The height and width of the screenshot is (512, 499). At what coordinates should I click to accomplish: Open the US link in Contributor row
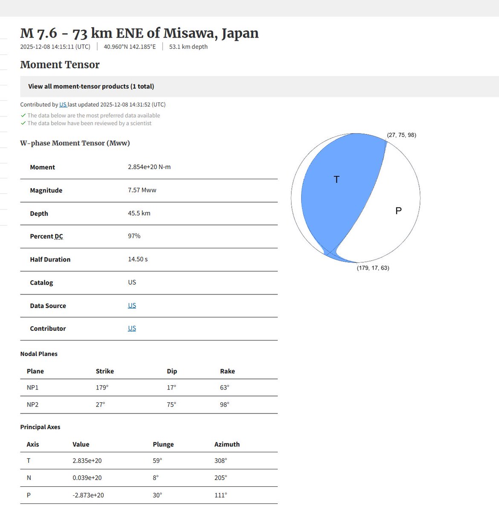132,329
